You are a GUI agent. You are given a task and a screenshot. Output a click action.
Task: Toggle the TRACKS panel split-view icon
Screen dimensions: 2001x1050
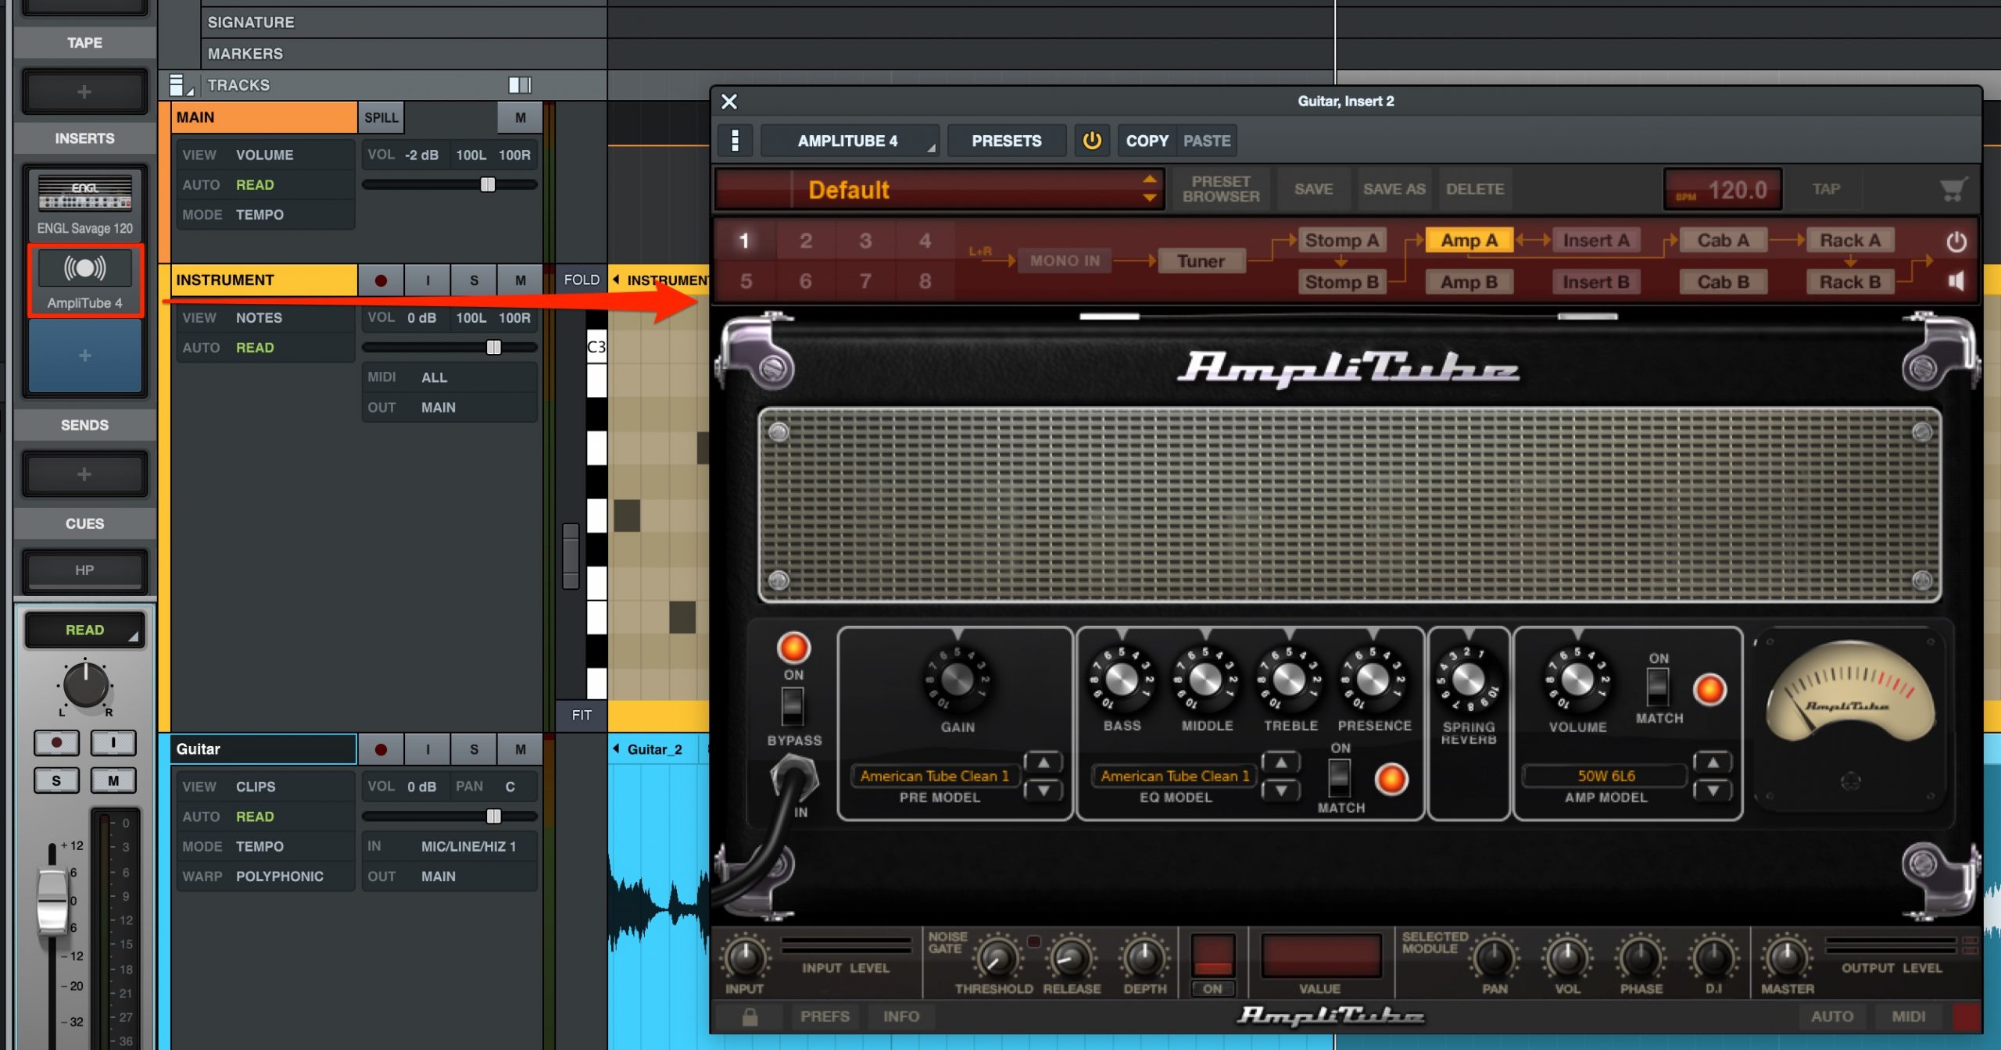coord(520,84)
